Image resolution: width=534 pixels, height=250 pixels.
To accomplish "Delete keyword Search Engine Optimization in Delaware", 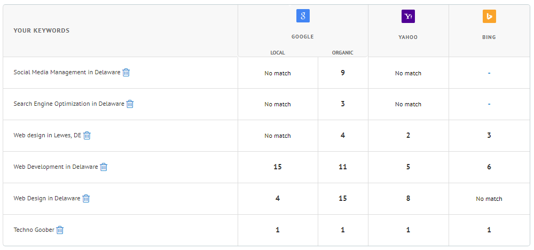I will click(130, 104).
